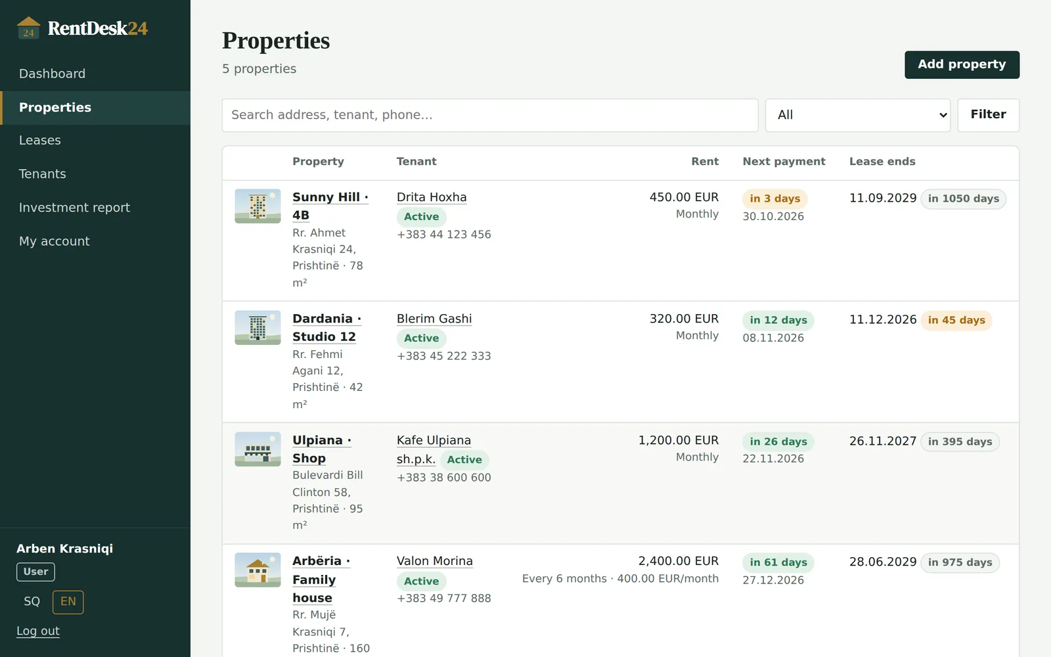Go to the Dashboard page
The height and width of the screenshot is (657, 1051).
[x=95, y=74]
